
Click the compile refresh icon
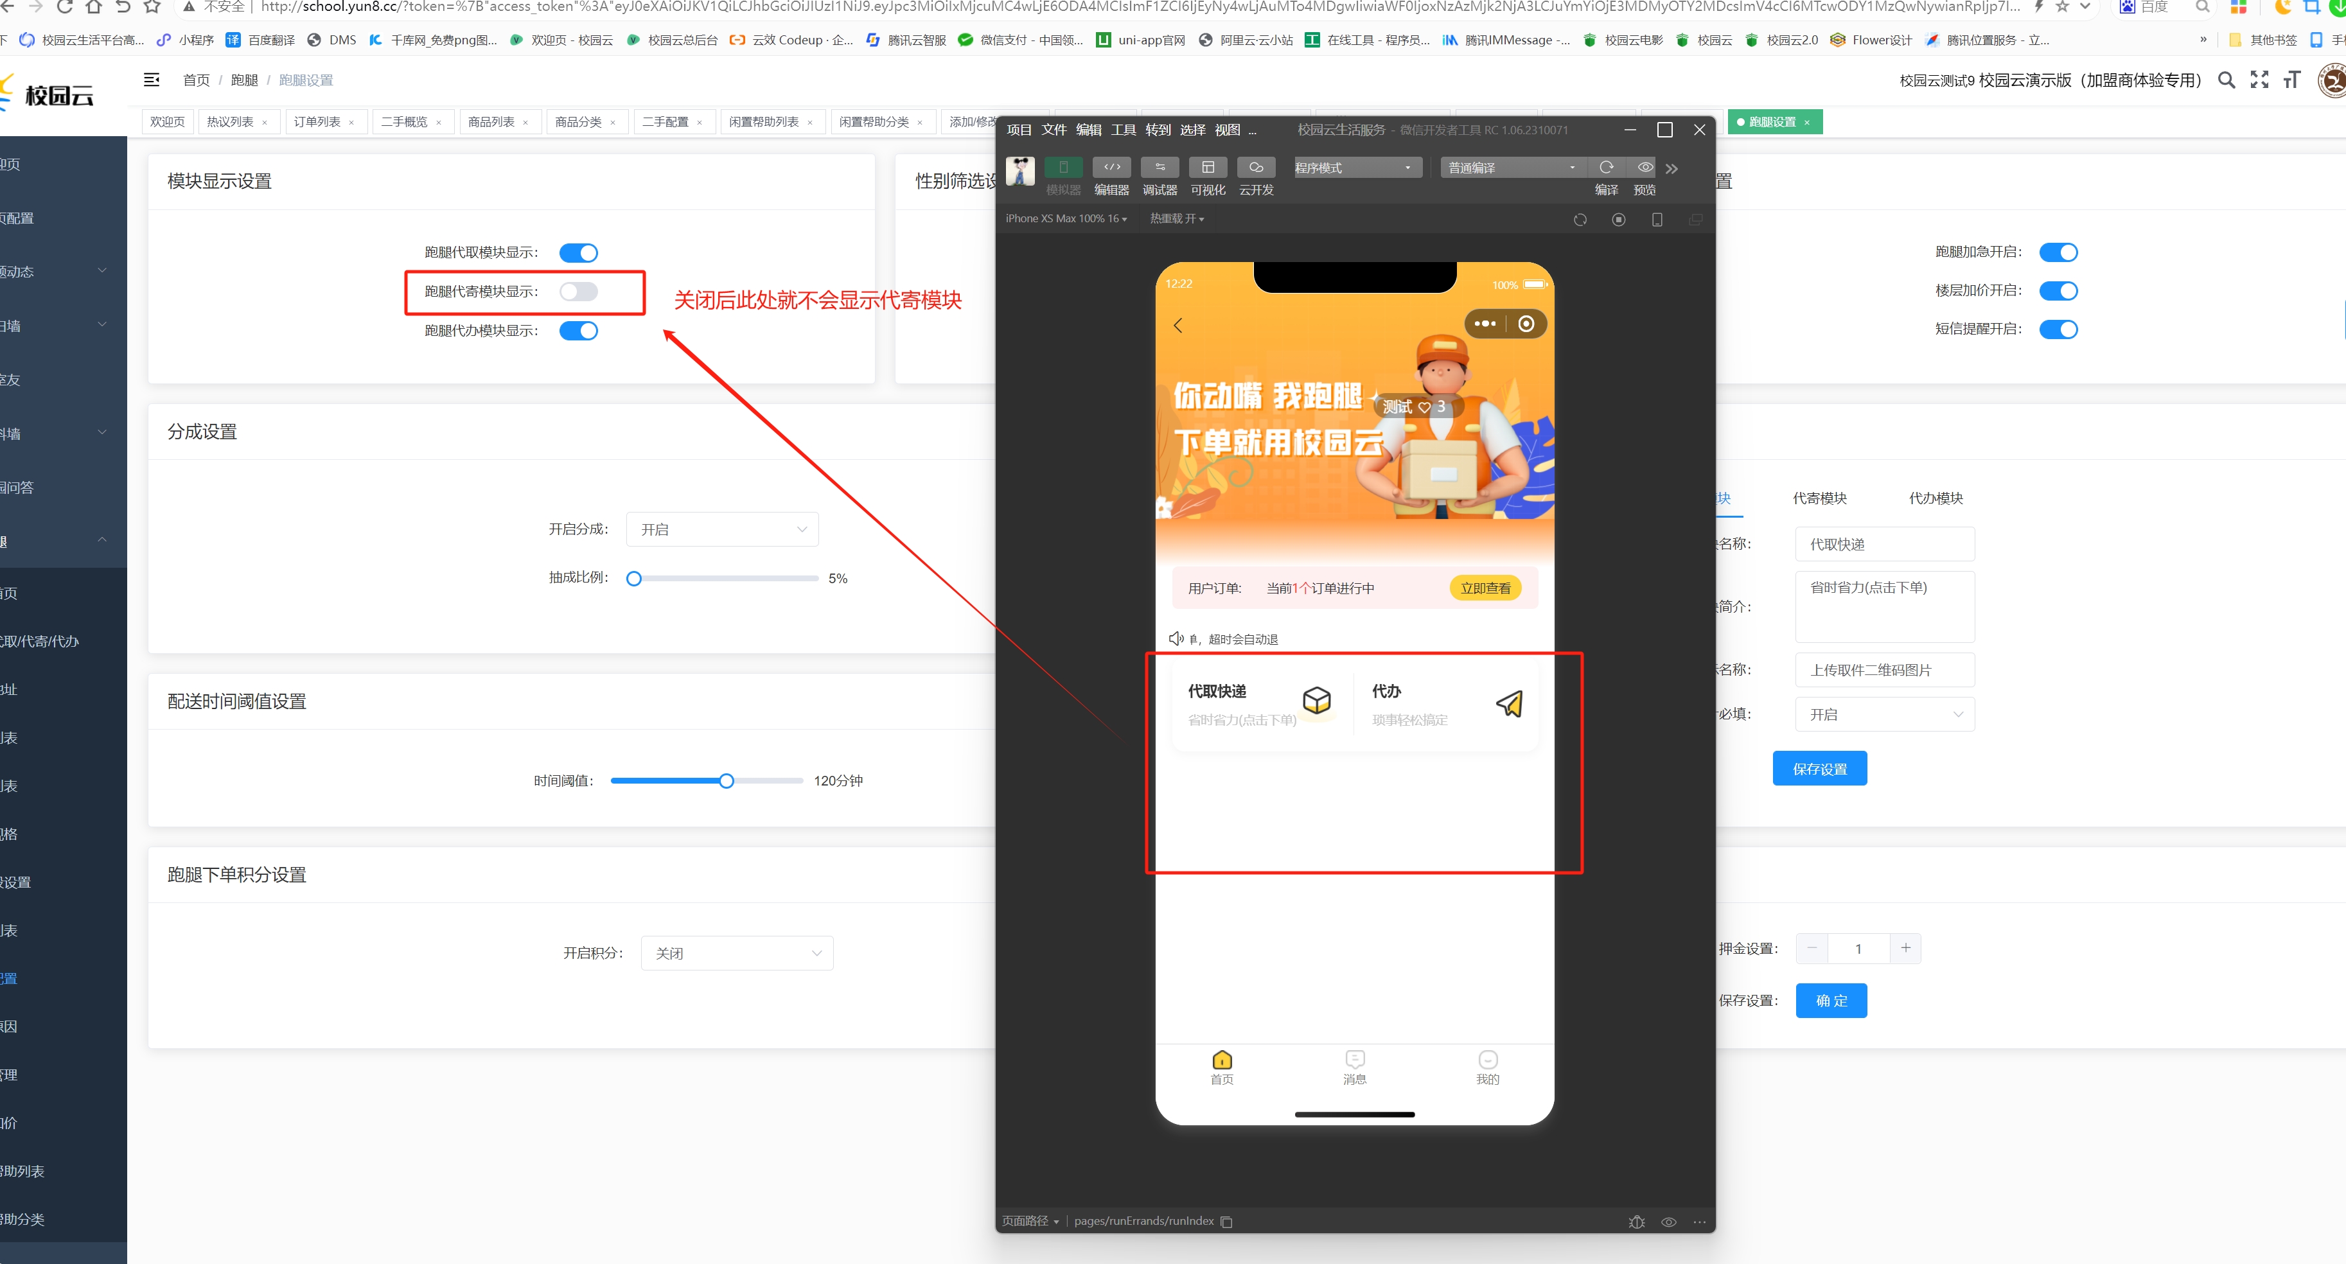[x=1607, y=168]
